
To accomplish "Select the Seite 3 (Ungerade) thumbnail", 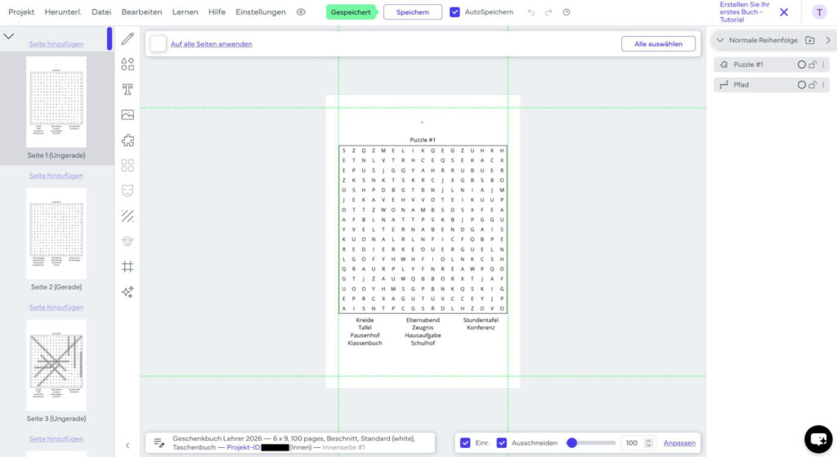I will [56, 365].
